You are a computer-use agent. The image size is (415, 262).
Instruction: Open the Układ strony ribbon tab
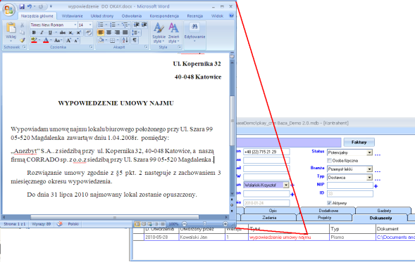tap(102, 16)
